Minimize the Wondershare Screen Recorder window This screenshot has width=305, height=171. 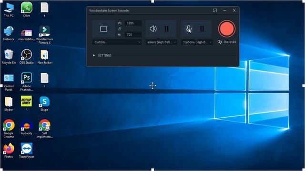coord(224,10)
